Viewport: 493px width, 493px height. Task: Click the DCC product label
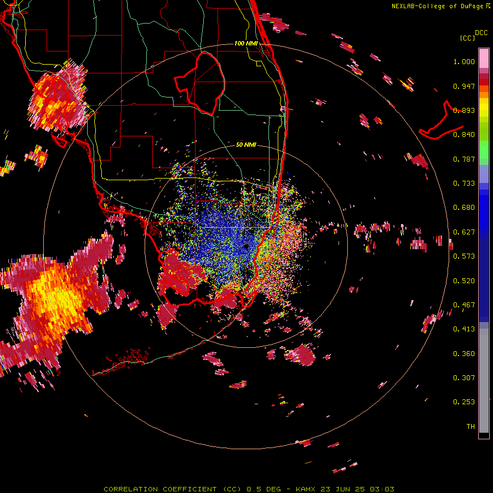click(x=481, y=33)
